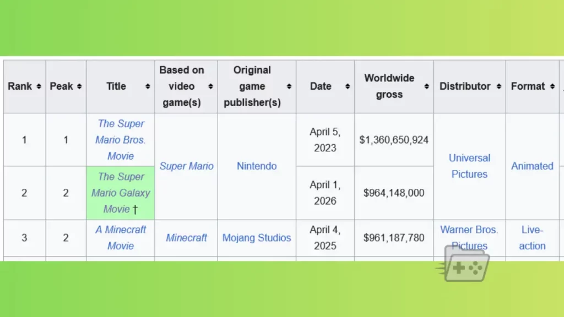This screenshot has height=317, width=564.
Task: Sort table by Rank column arrows
Action: pos(39,86)
